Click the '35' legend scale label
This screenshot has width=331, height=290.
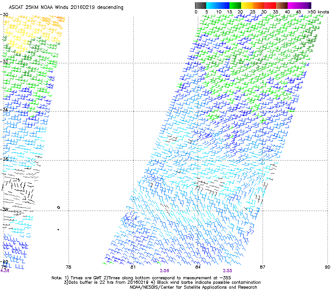pyautogui.click(x=276, y=12)
